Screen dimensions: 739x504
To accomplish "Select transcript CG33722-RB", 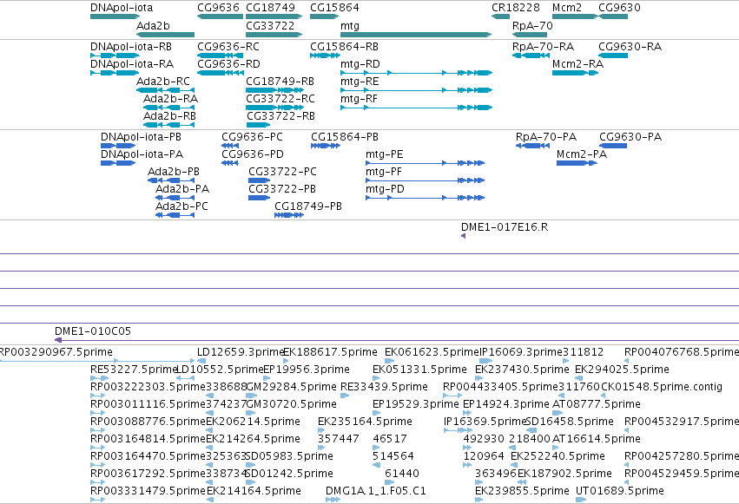I will pos(280,116).
